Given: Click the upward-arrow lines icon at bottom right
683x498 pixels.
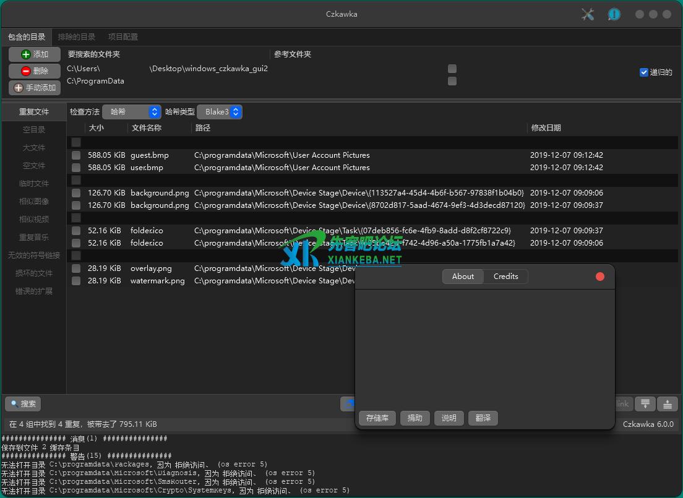Looking at the screenshot, I should (x=668, y=404).
